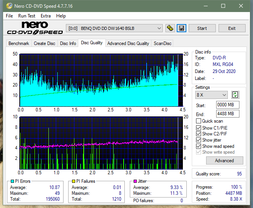
Task: Click the Jitter maximum 11.3 %
Action: pos(177,193)
